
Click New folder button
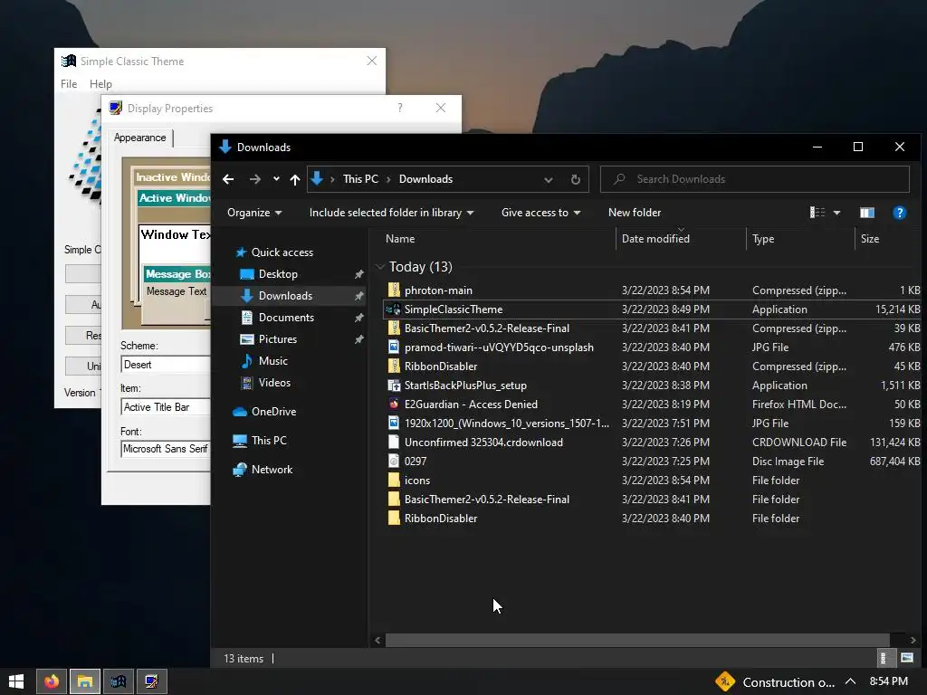point(635,212)
